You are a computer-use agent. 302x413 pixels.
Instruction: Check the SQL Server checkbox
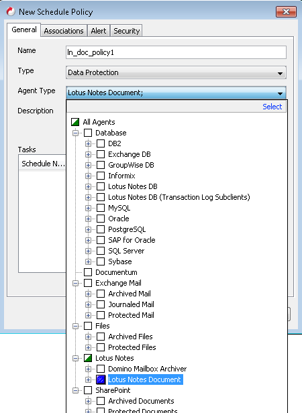pos(101,251)
